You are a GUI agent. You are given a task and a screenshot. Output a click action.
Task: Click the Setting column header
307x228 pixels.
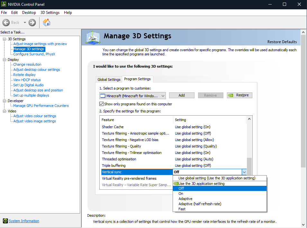[210, 120]
